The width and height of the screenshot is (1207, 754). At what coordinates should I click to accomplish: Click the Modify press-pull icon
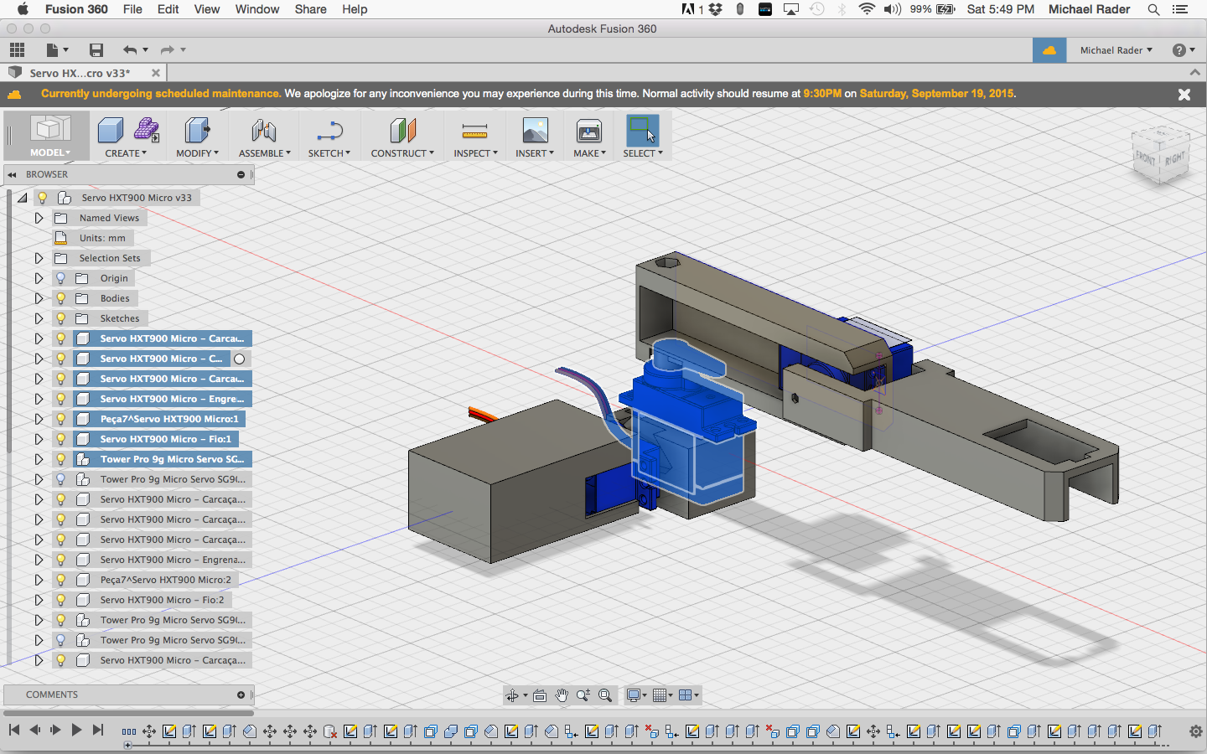click(x=197, y=131)
